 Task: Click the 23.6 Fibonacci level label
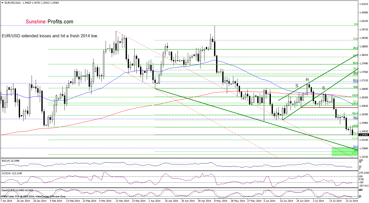pos(355,39)
